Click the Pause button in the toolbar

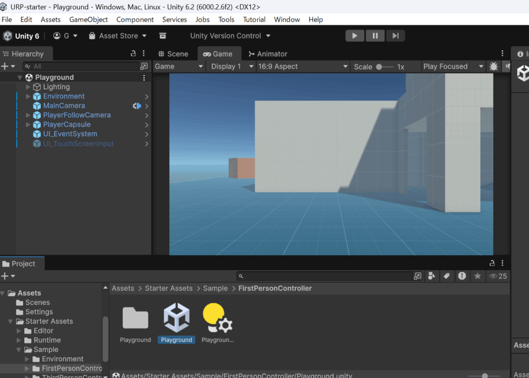[x=375, y=36]
